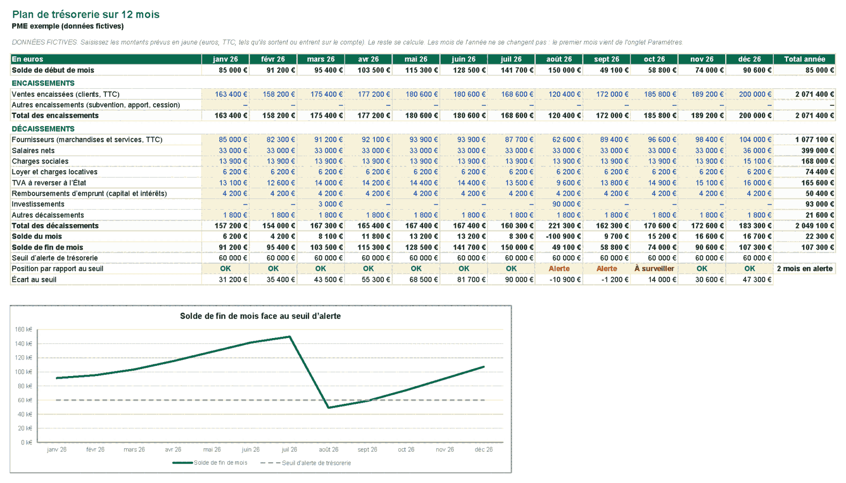
Task: Select the "En euros" header cell
Action: (106, 59)
